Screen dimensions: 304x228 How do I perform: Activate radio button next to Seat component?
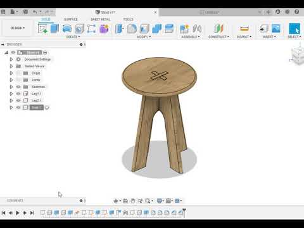[x=47, y=108]
